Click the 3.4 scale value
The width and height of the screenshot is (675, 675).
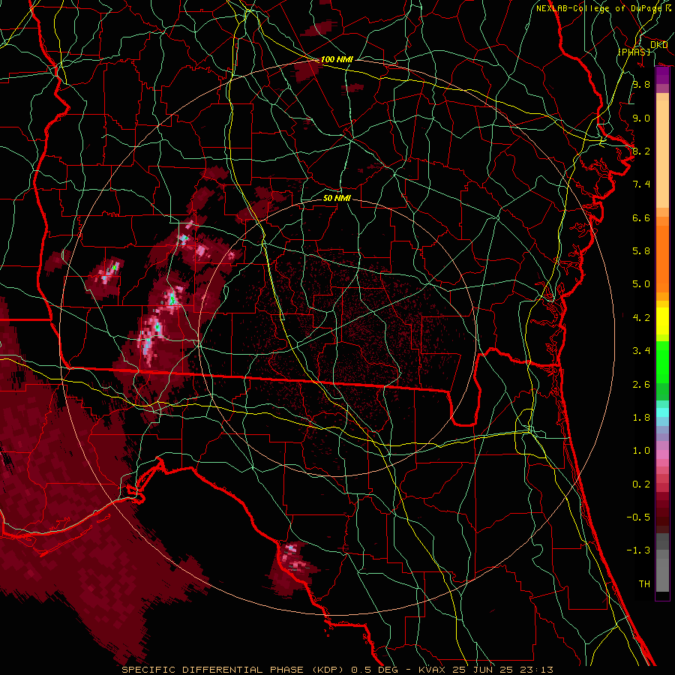point(641,351)
